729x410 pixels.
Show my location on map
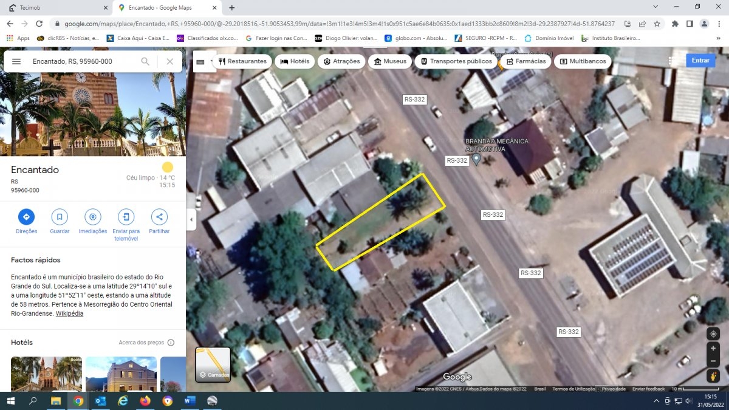coord(713,333)
